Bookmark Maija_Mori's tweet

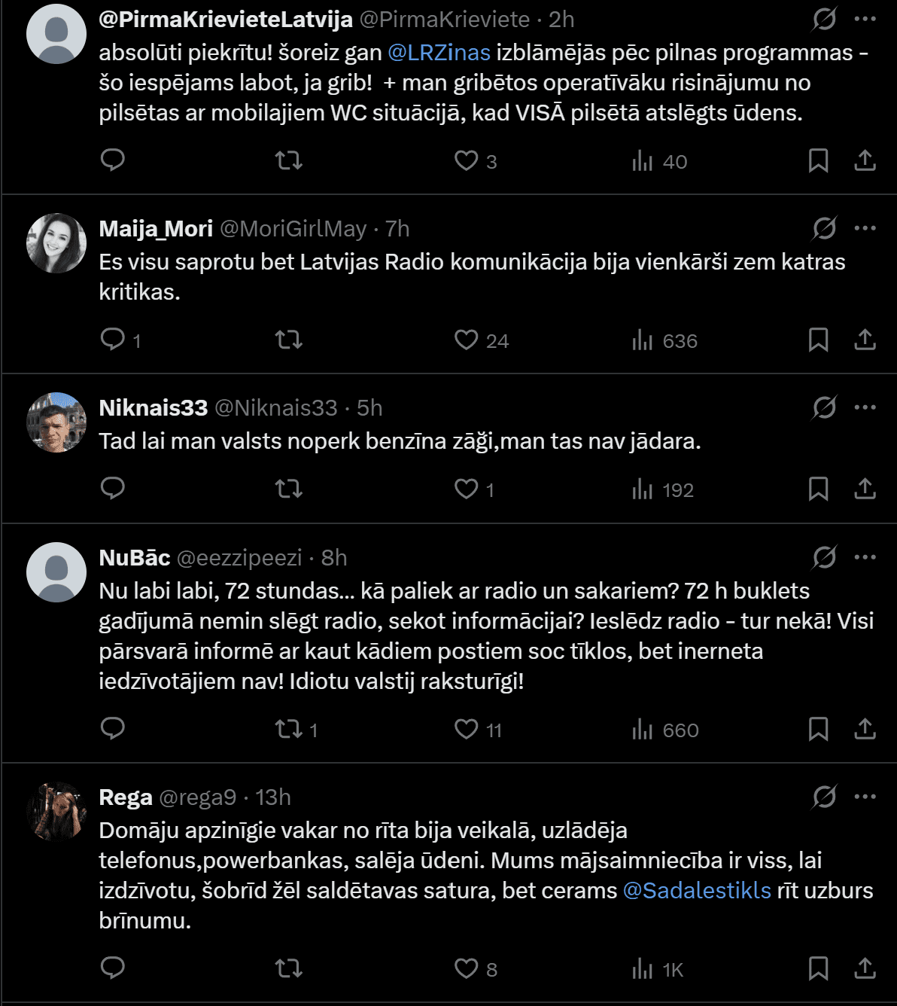point(818,340)
